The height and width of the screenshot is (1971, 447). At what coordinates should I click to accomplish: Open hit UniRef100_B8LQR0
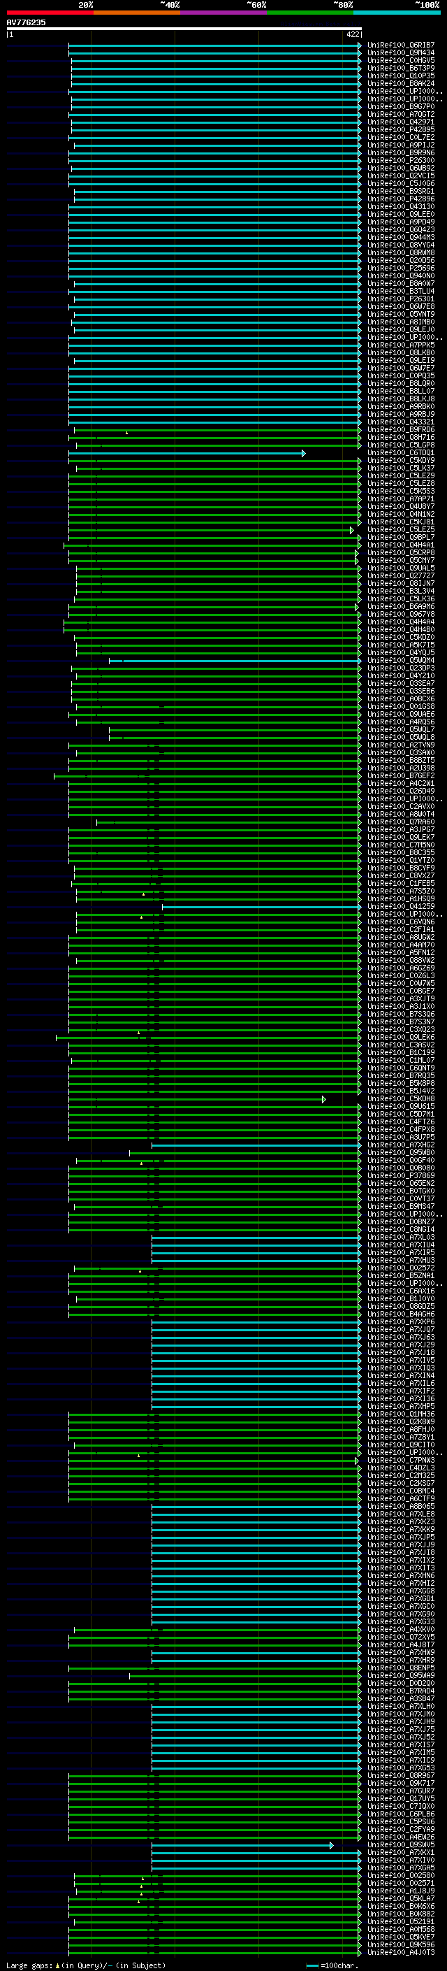[x=401, y=383]
